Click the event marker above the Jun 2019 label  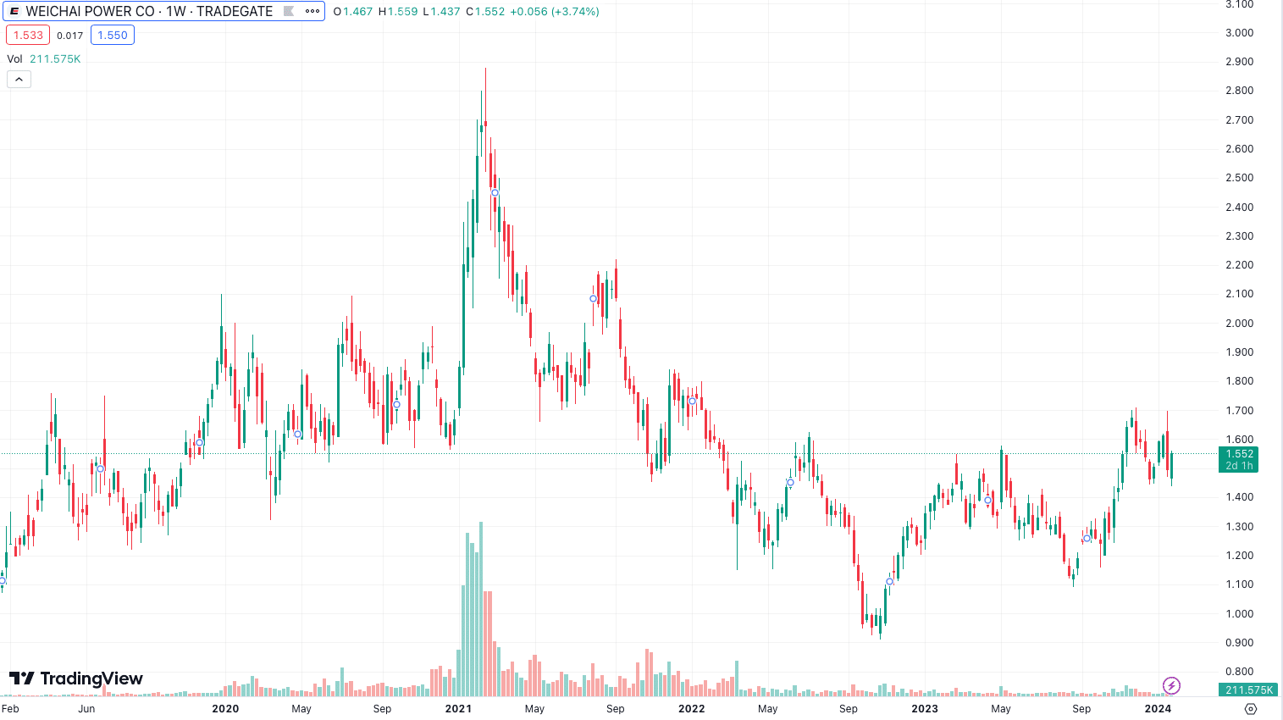100,468
